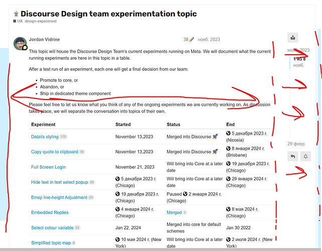Open Jordan Vidrine's avatar profile
The width and height of the screenshot is (322, 251).
(20, 43)
